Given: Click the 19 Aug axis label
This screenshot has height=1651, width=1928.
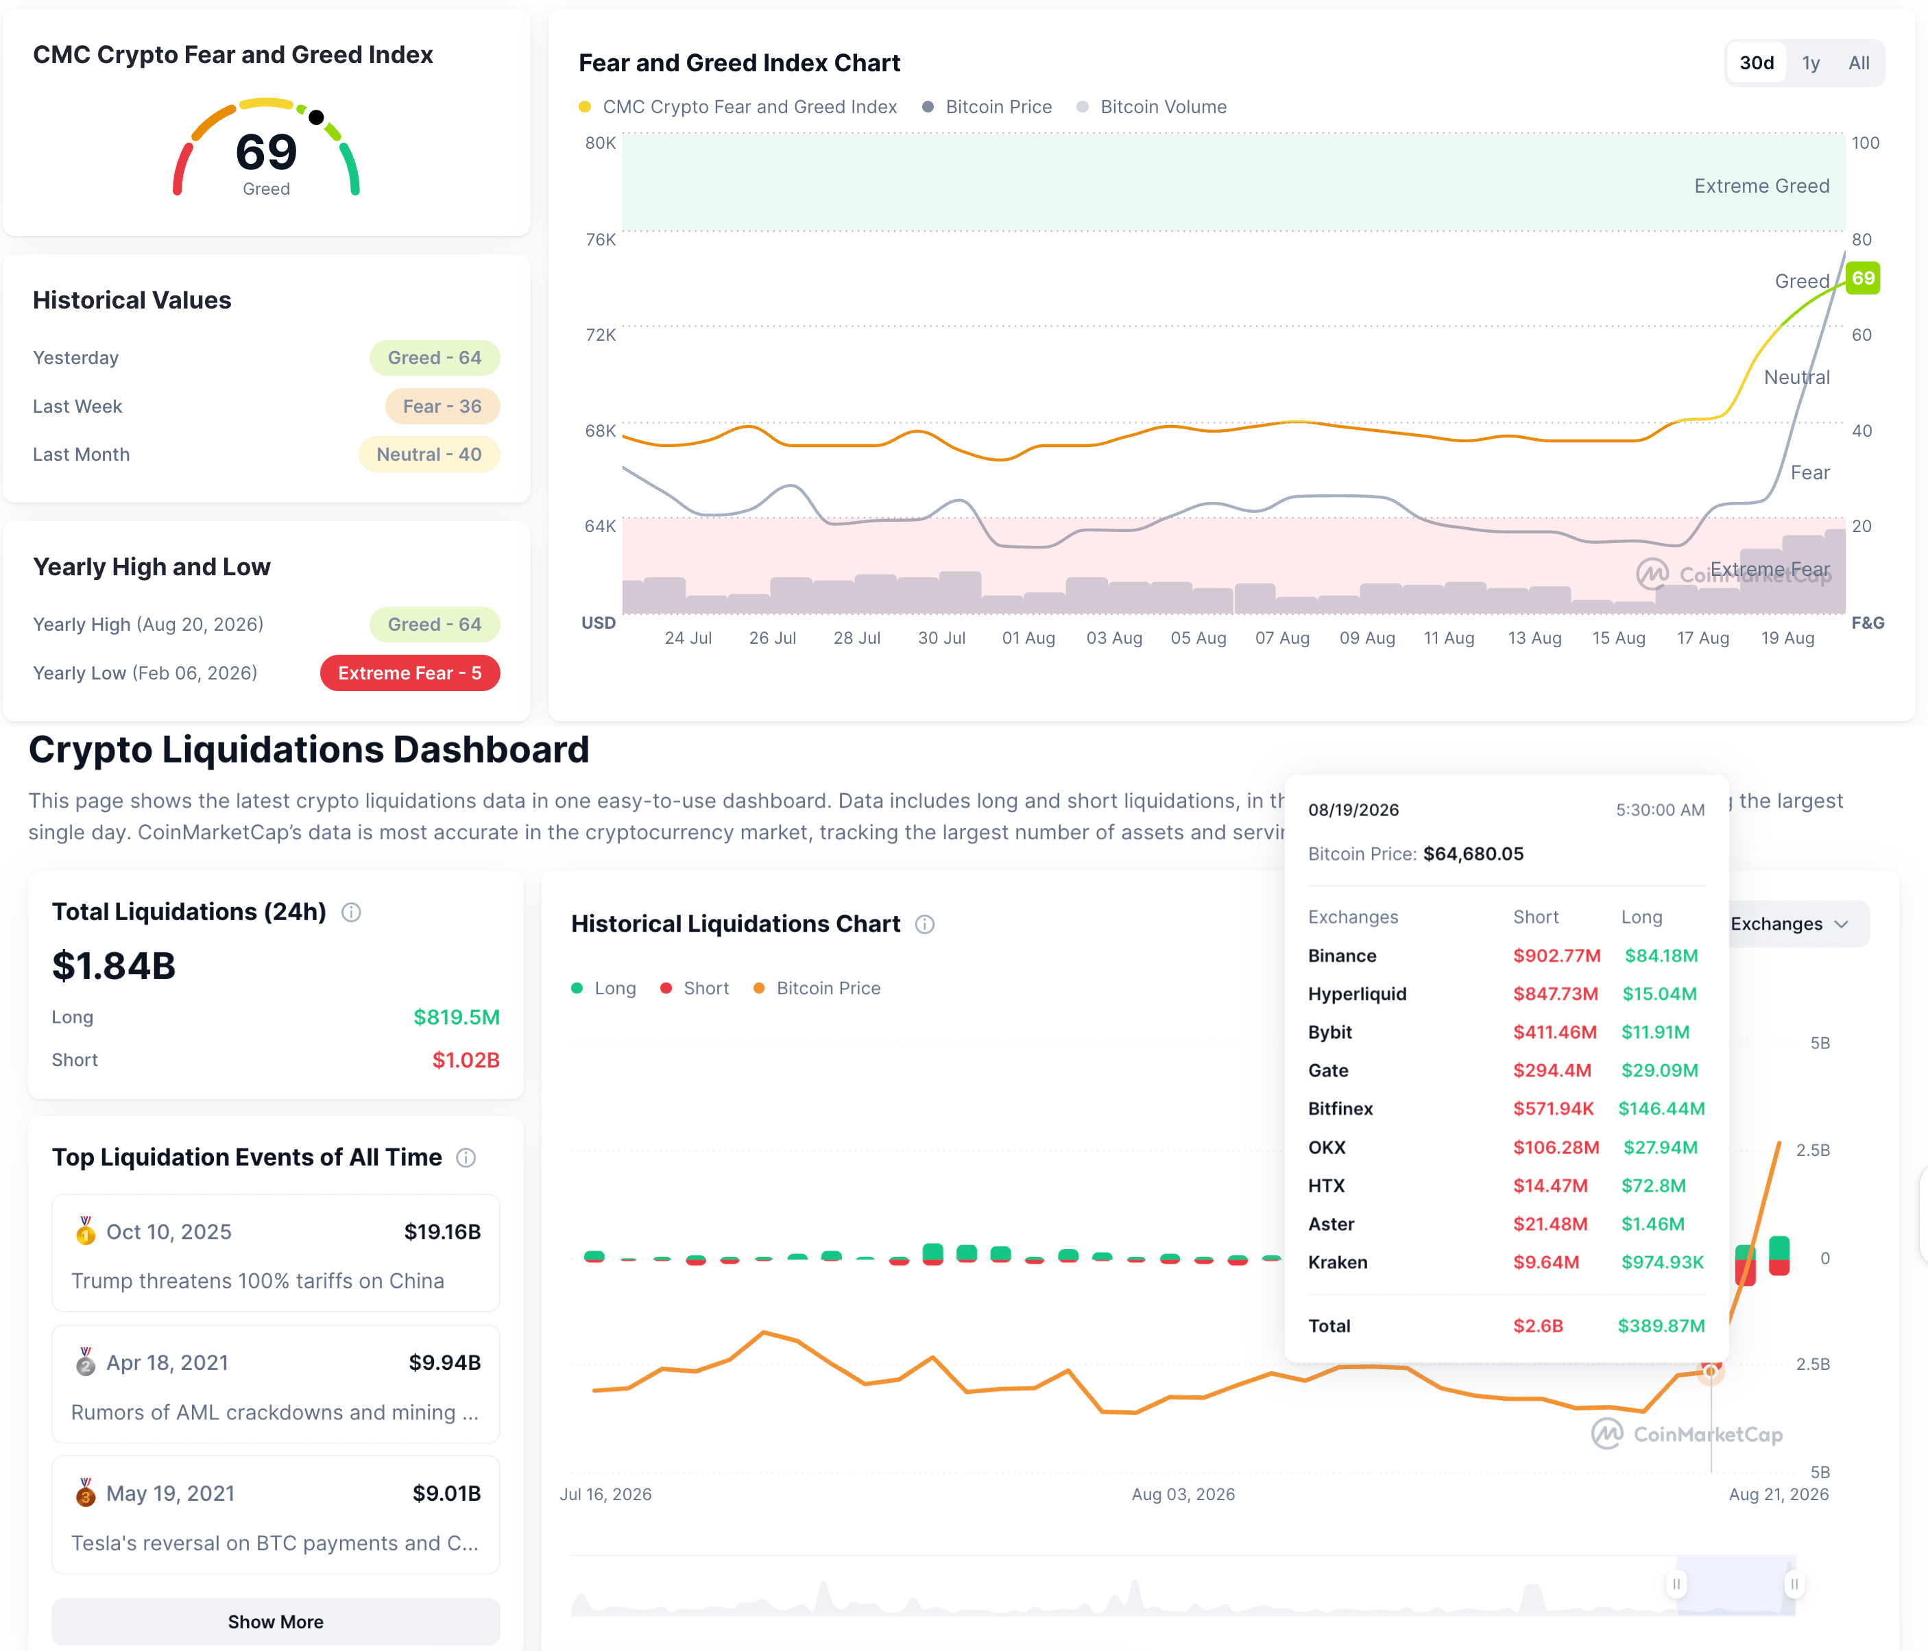Looking at the screenshot, I should click(x=1787, y=638).
